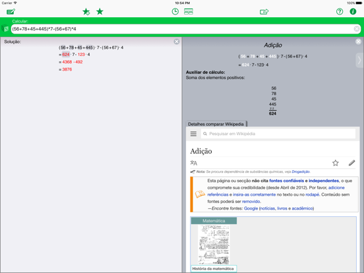The image size is (364, 273).
Task: Open the livros link
Action: [x=282, y=208]
